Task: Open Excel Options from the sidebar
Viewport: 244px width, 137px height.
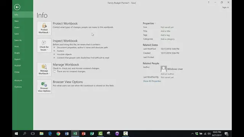Action: point(23,87)
